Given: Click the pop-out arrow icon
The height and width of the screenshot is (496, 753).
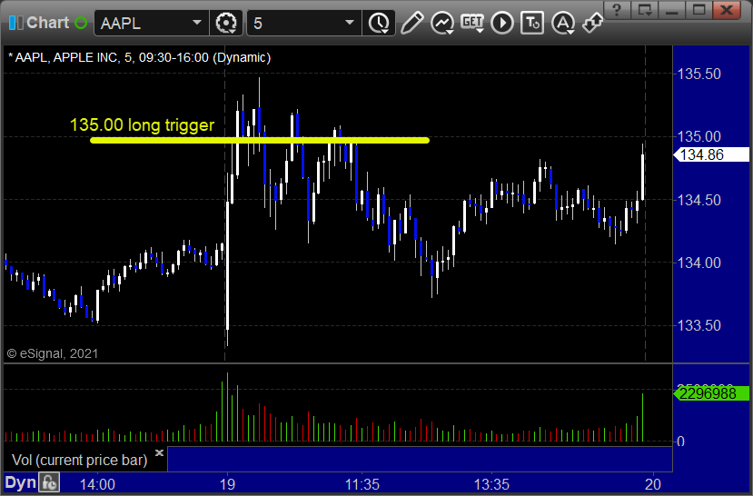Looking at the screenshot, I should click(592, 23).
